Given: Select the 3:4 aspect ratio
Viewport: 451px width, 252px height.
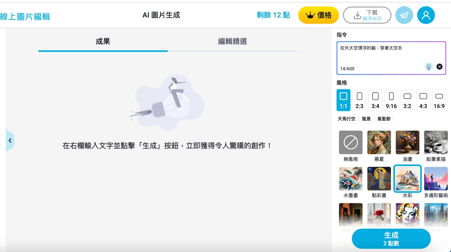Looking at the screenshot, I should (x=375, y=100).
